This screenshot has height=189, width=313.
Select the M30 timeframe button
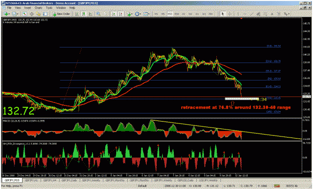click(x=177, y=14)
